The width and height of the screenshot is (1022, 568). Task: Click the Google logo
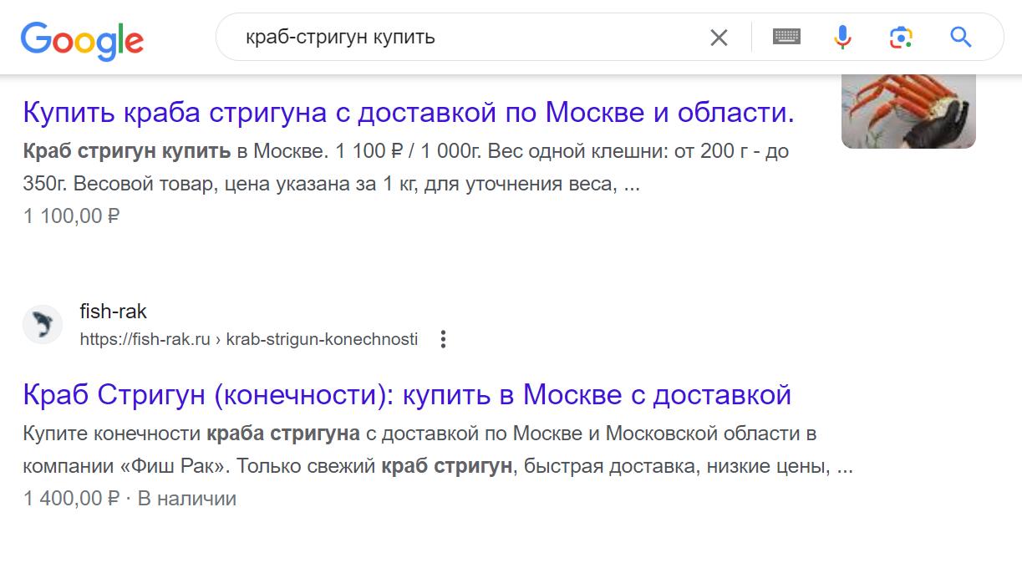tap(82, 39)
